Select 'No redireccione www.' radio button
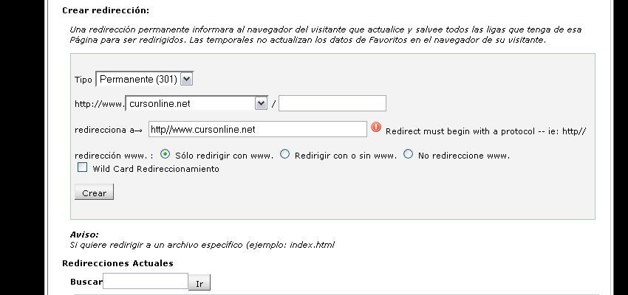Screen dimensions: 628x295 [408, 154]
